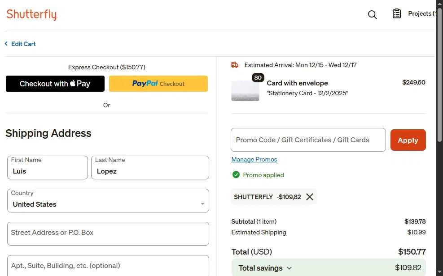Checkout with Apple Pay

coord(55,84)
